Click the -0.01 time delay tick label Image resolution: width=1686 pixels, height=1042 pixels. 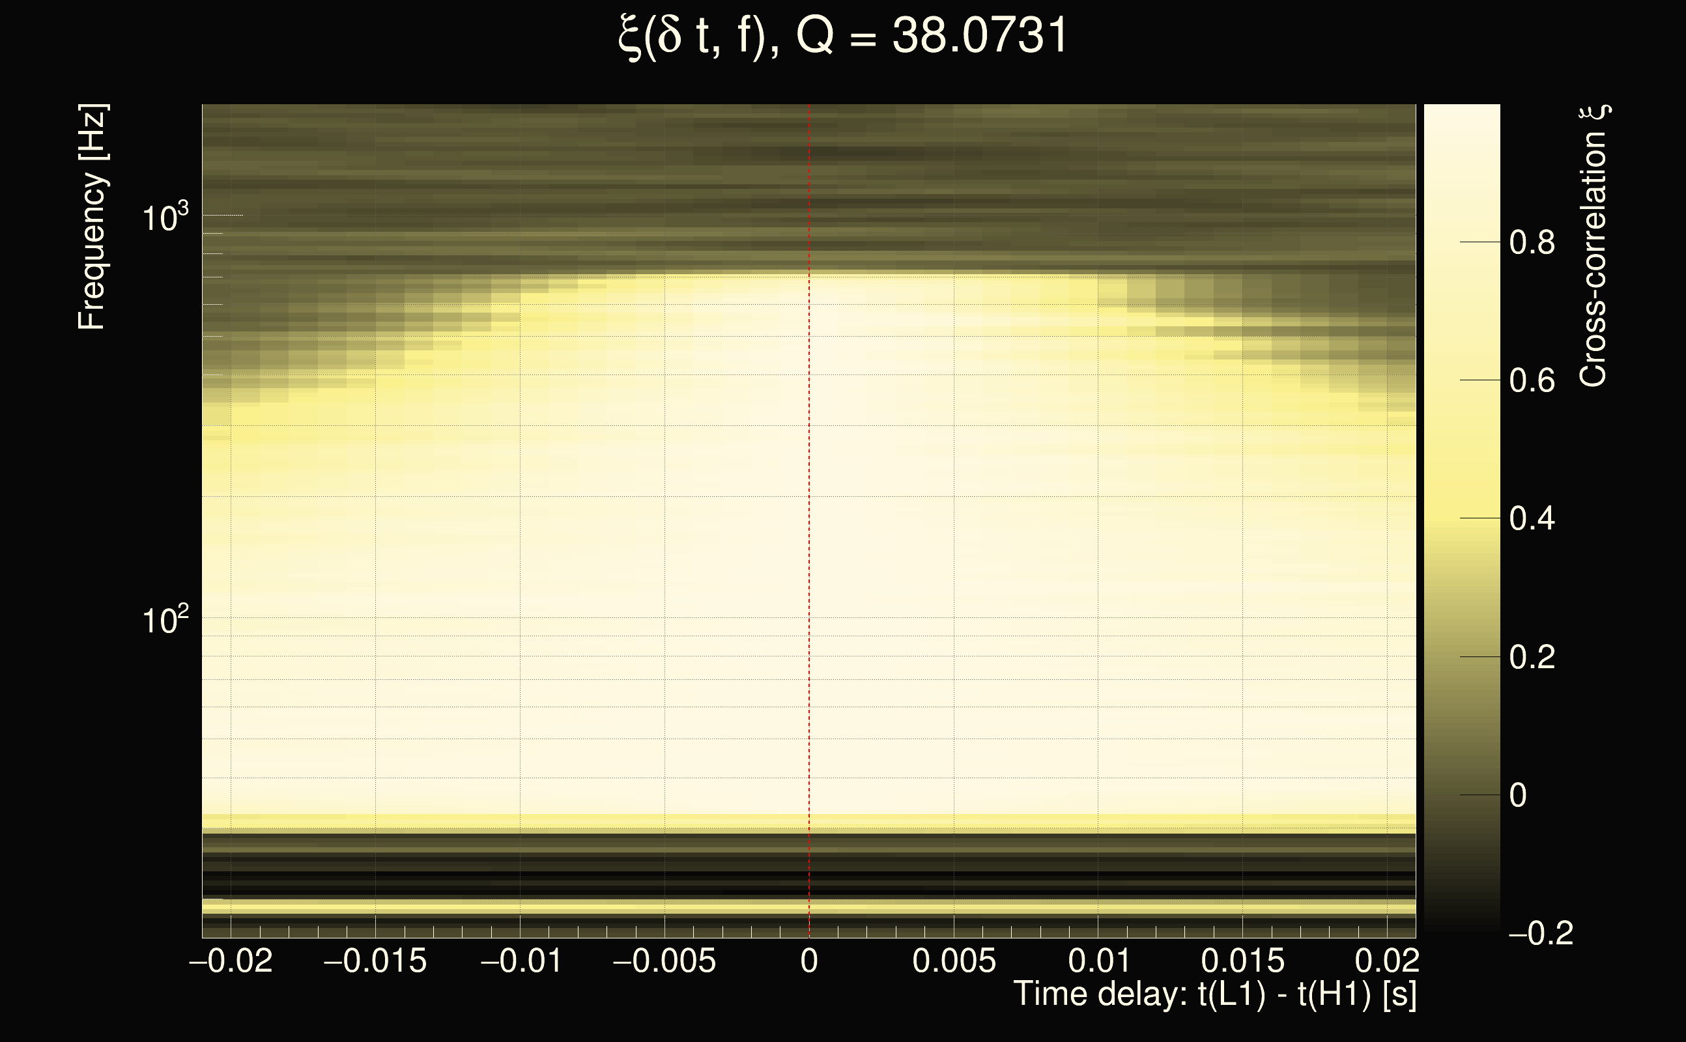point(521,961)
